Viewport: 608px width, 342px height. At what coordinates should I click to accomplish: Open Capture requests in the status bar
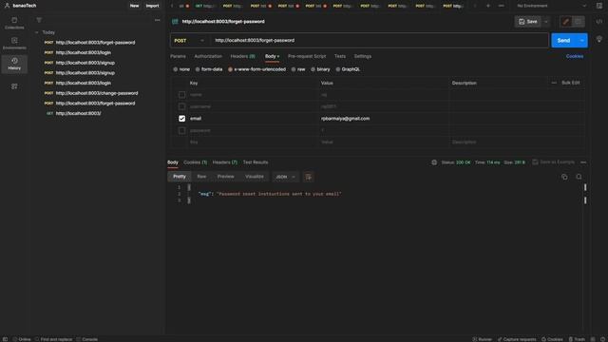click(517, 339)
